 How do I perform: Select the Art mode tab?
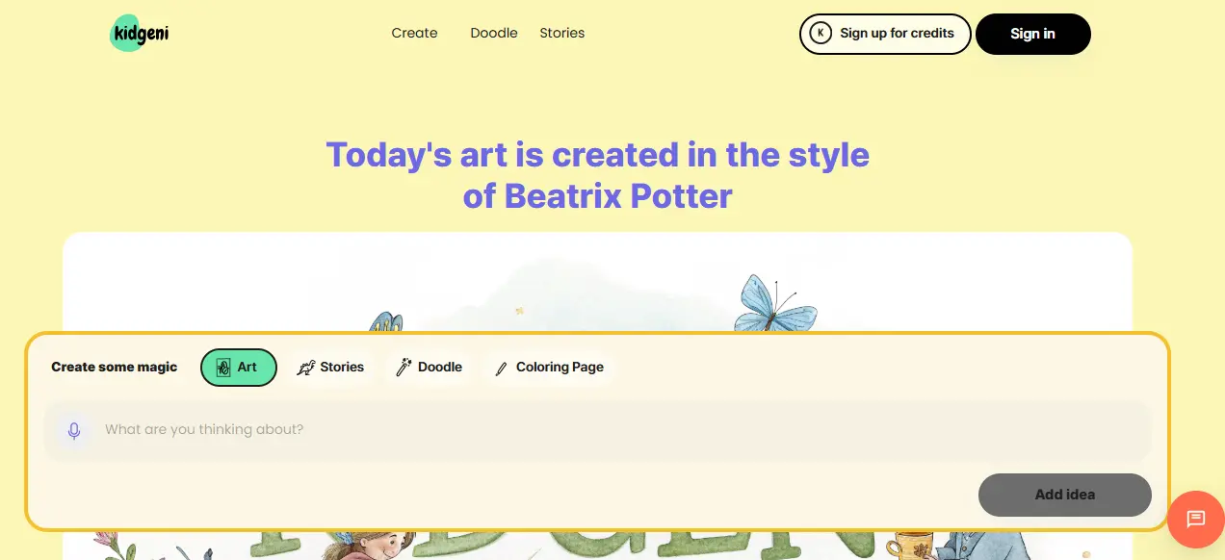[x=239, y=368]
